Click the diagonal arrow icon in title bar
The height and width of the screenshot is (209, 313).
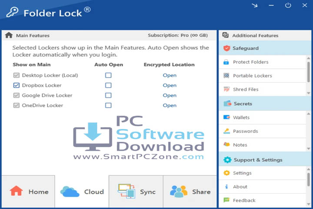(254, 5)
